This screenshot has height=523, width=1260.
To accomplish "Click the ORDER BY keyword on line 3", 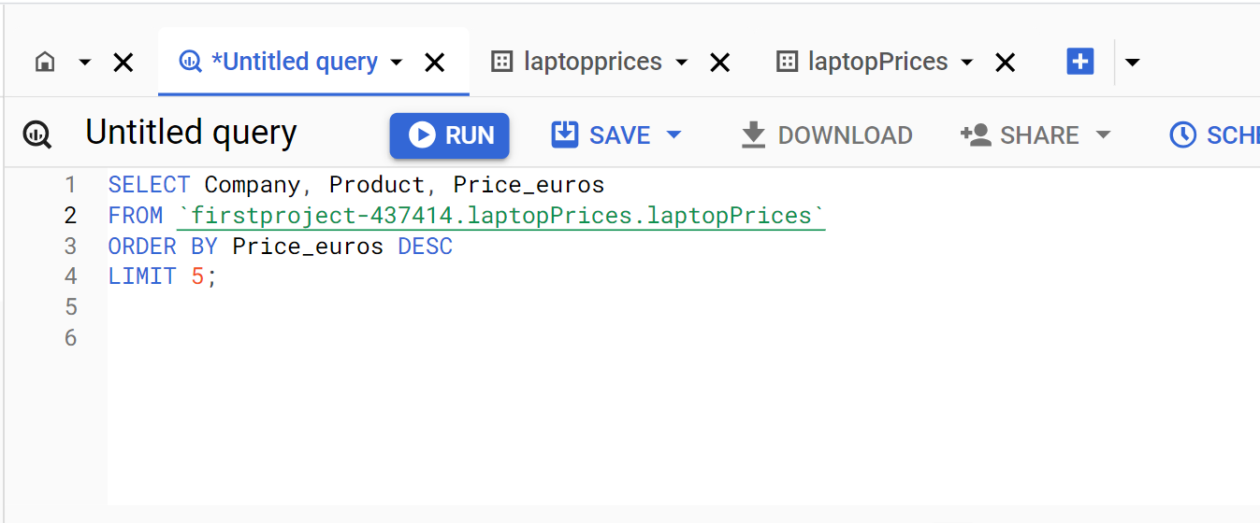I will [163, 247].
